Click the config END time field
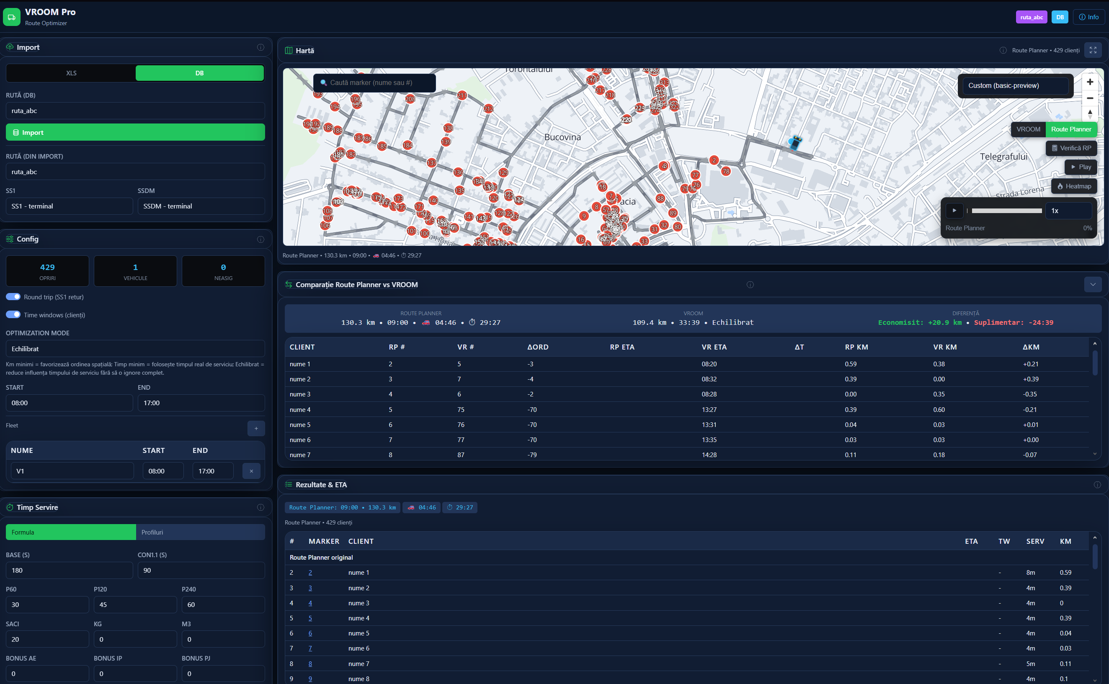 coord(201,403)
